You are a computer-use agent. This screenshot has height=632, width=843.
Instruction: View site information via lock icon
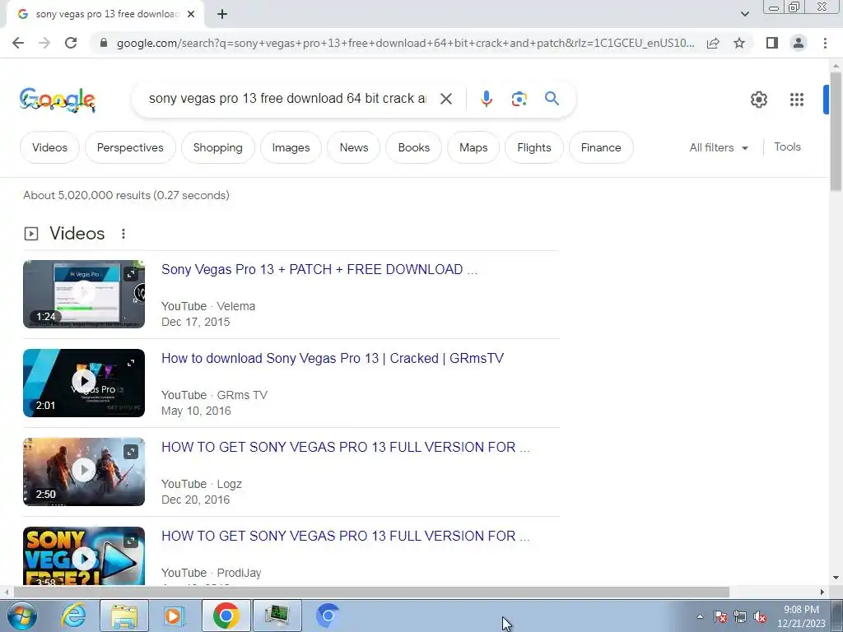tap(104, 43)
